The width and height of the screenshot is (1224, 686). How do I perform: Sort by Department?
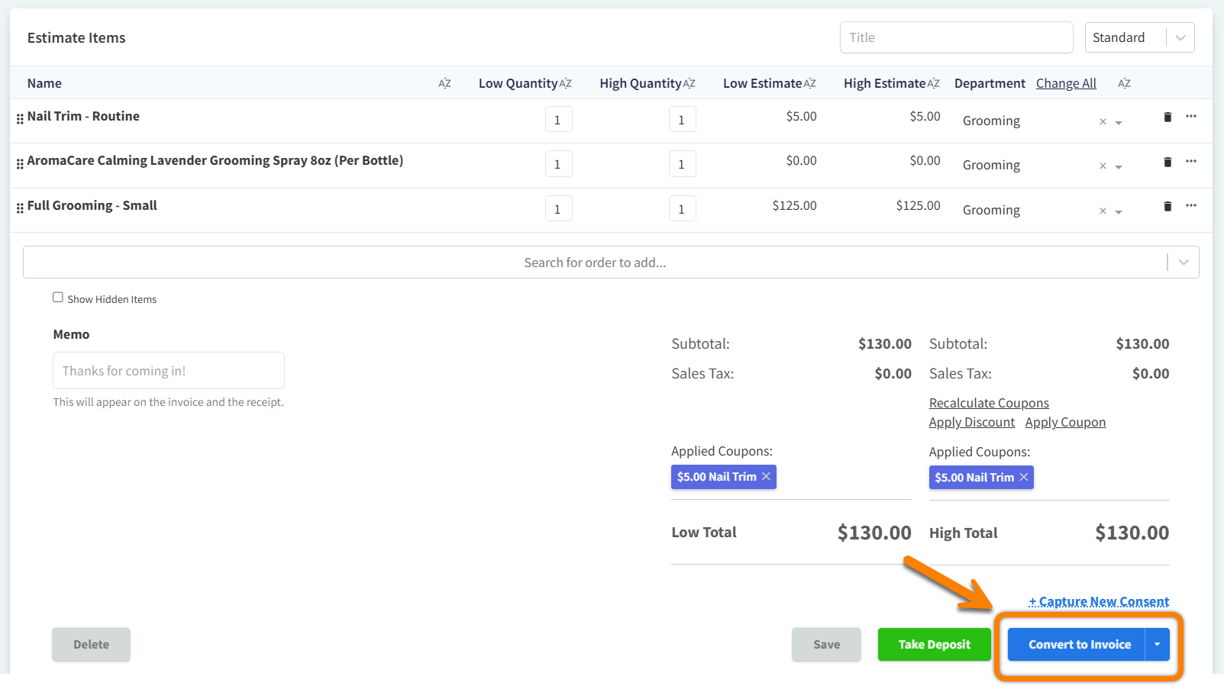(x=1124, y=83)
